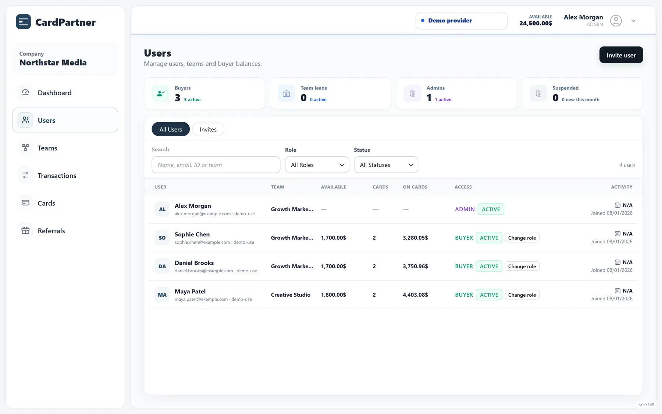Click the Invite user button
662x414 pixels.
point(621,55)
